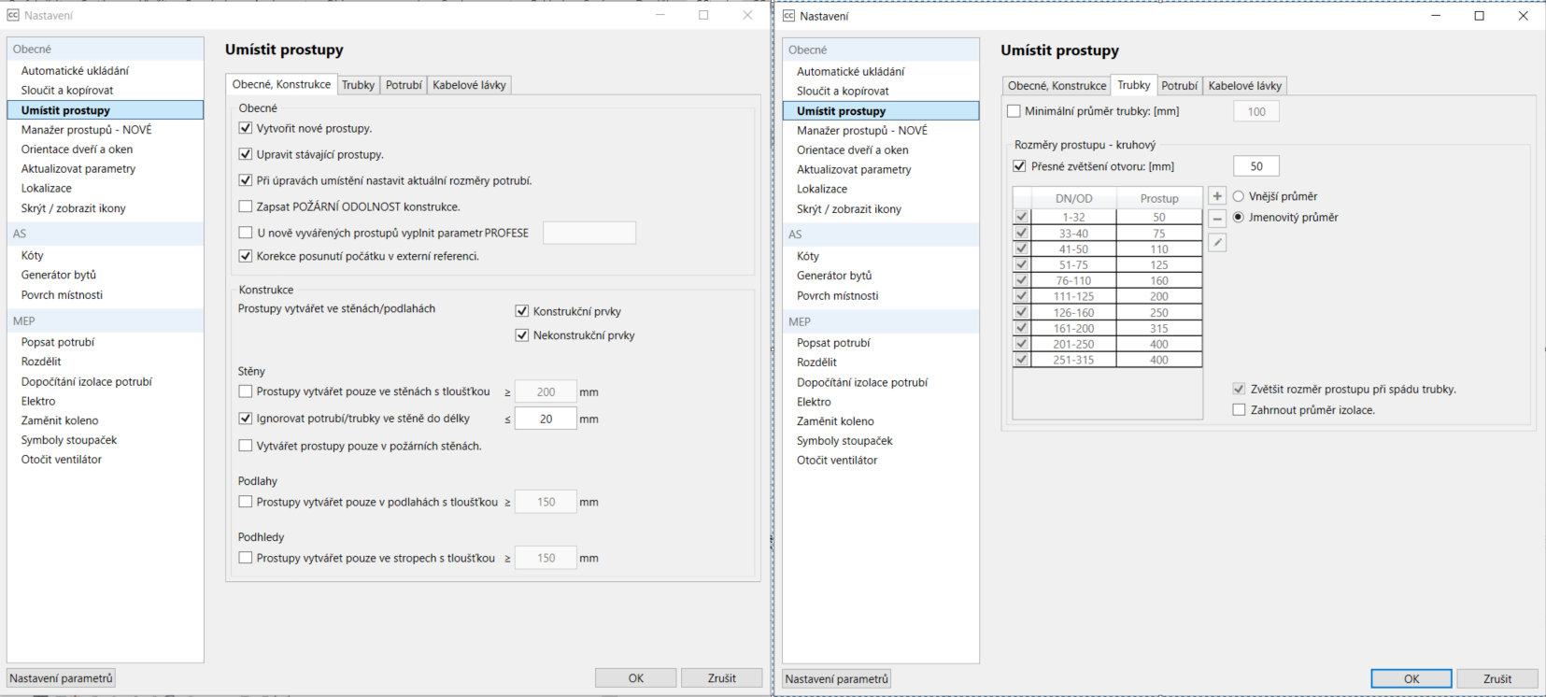
Task: Close the right Nastavení window
Action: pyautogui.click(x=1523, y=16)
